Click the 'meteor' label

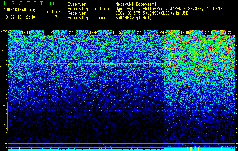[54, 12]
